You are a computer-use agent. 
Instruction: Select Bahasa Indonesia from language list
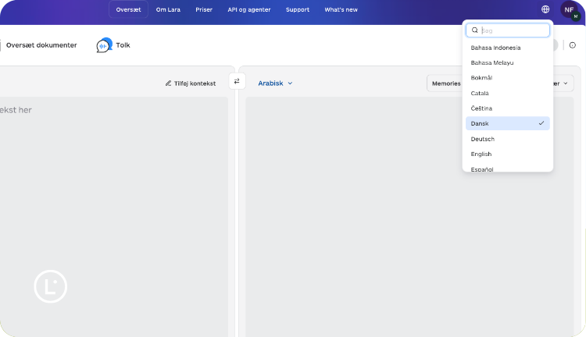click(508, 48)
